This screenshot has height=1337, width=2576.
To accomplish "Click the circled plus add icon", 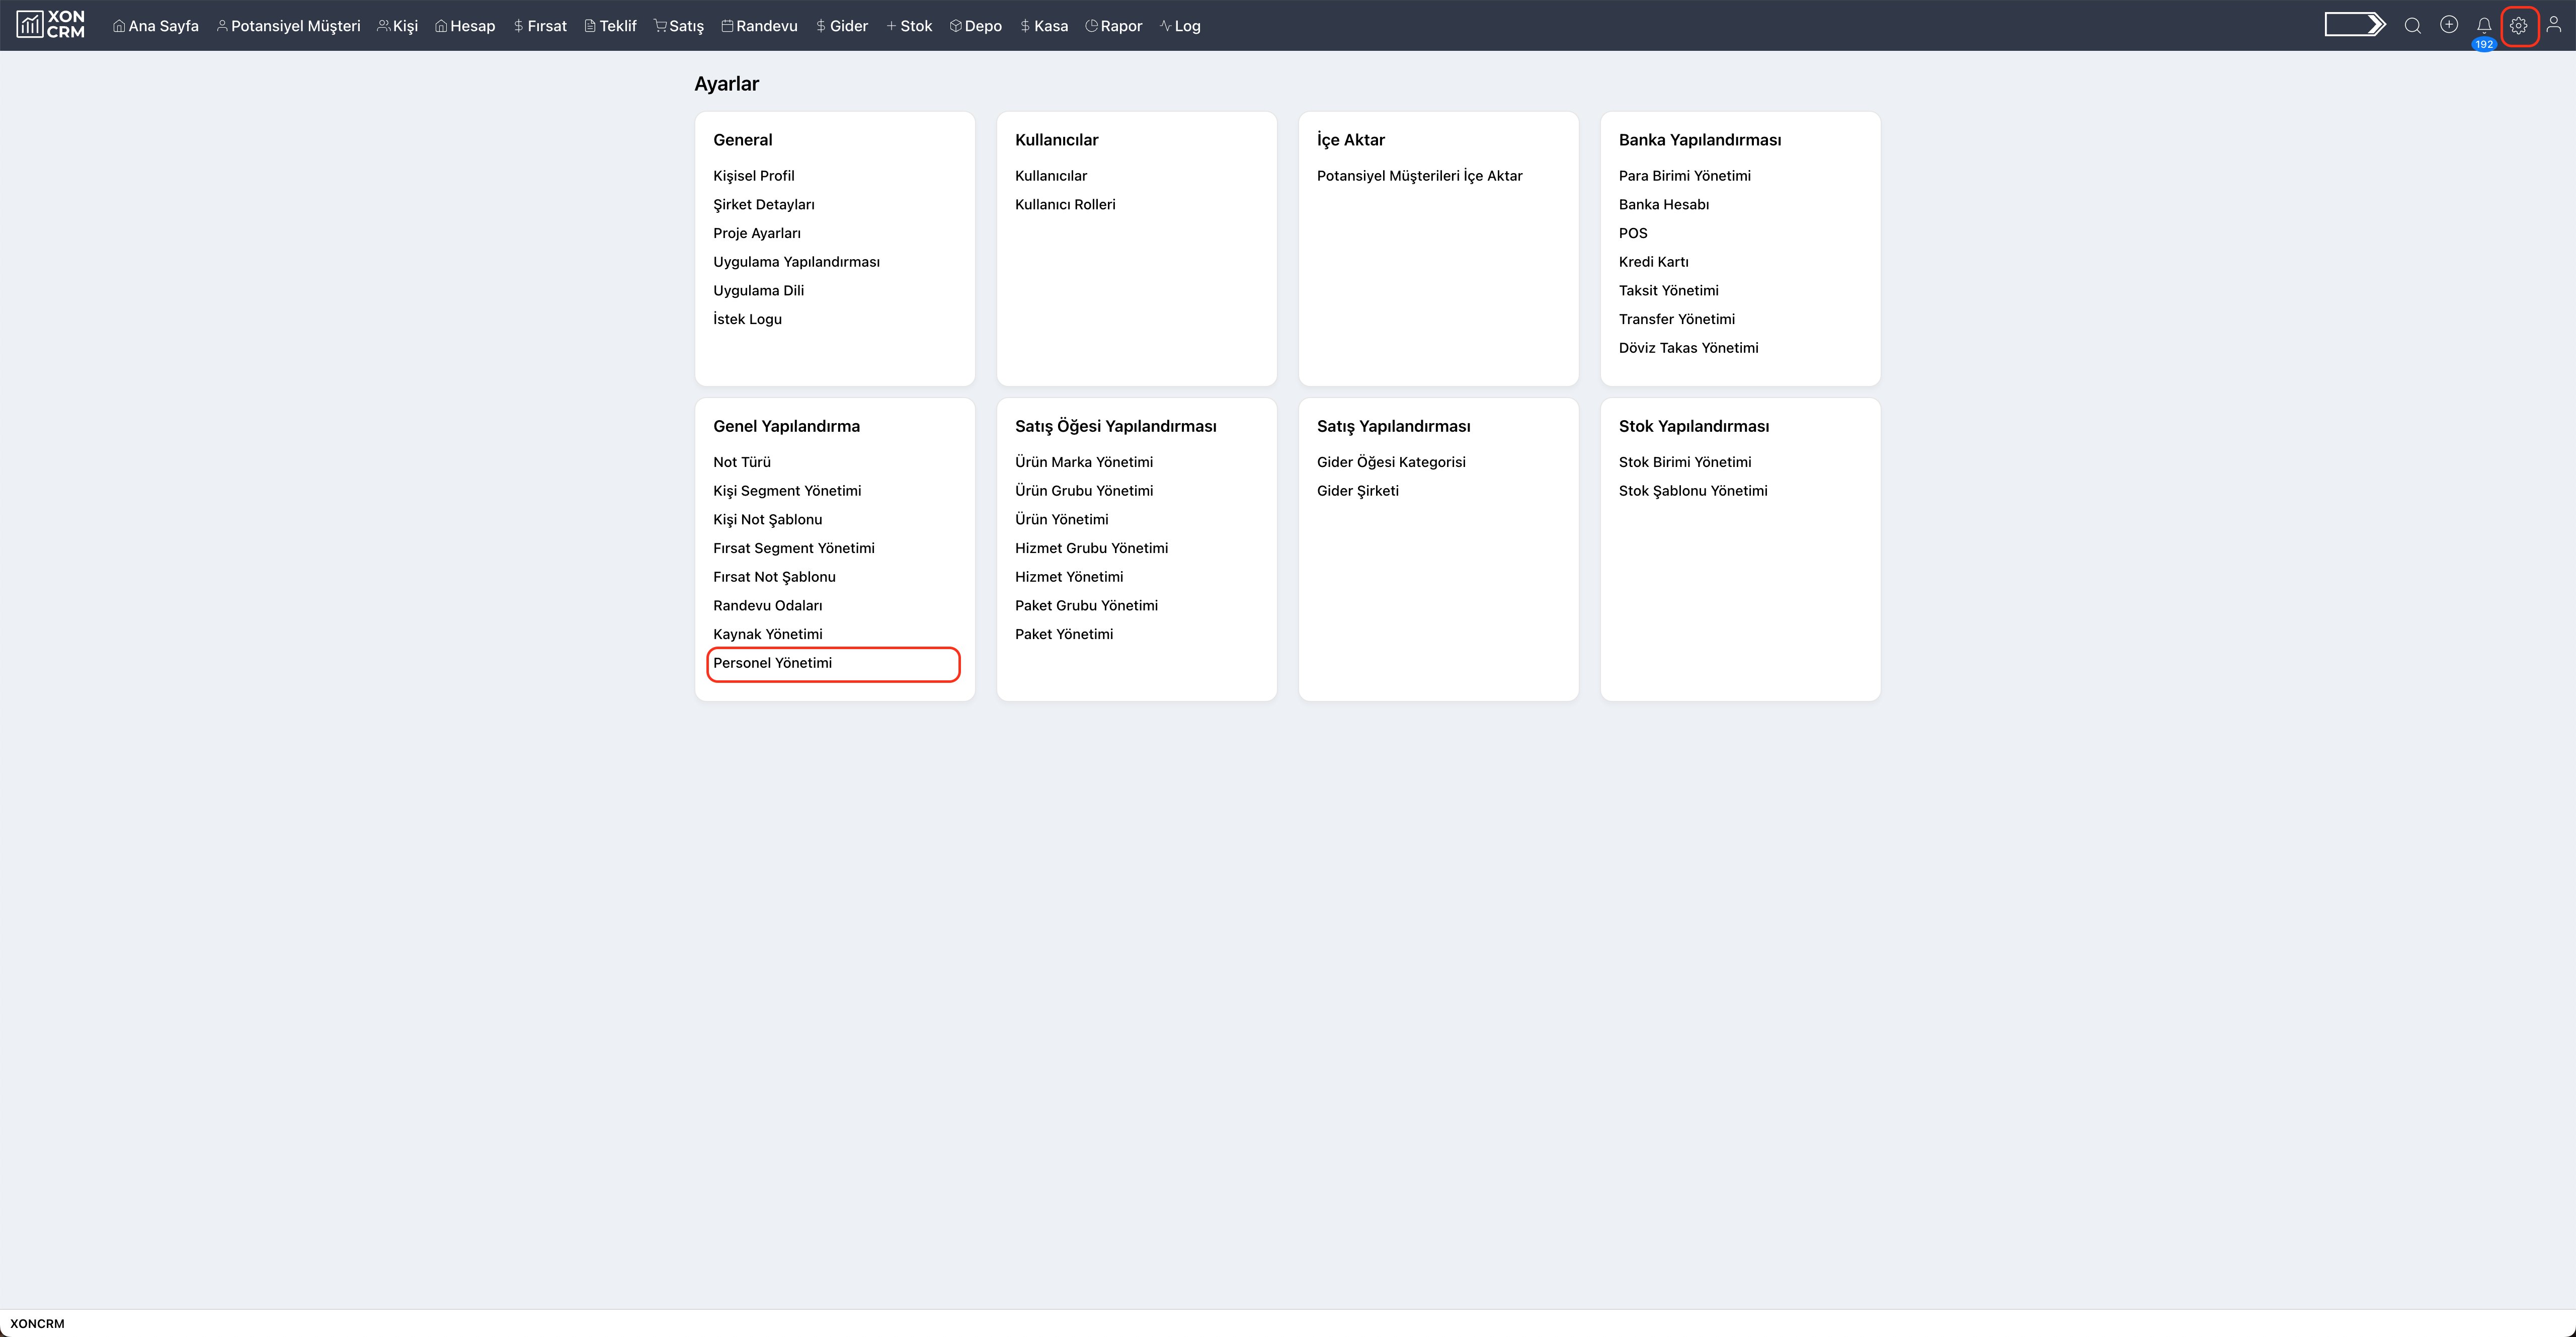I will tap(2448, 25).
